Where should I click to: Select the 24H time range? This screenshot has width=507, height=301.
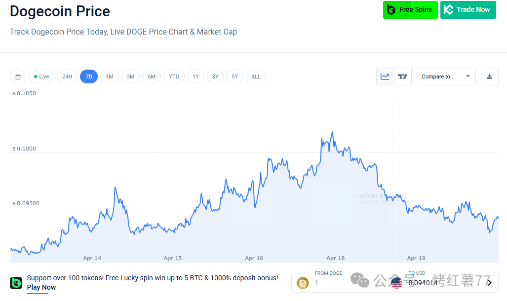pyautogui.click(x=67, y=76)
